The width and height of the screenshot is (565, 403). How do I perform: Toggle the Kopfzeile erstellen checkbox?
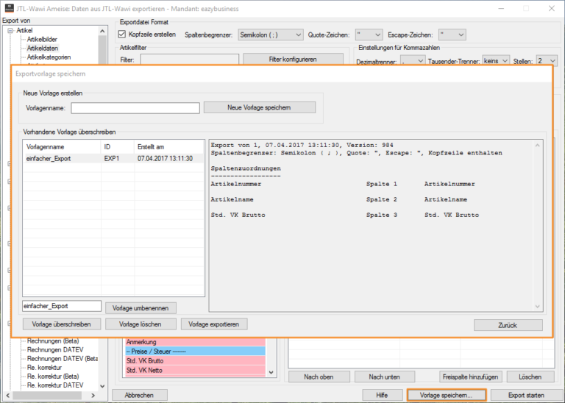[x=123, y=35]
